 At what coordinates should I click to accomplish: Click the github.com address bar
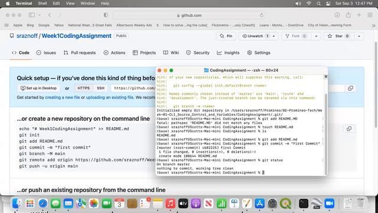(189, 15)
